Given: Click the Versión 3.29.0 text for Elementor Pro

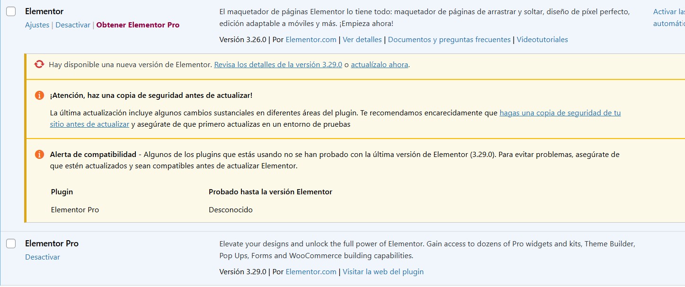Looking at the screenshot, I should [243, 272].
